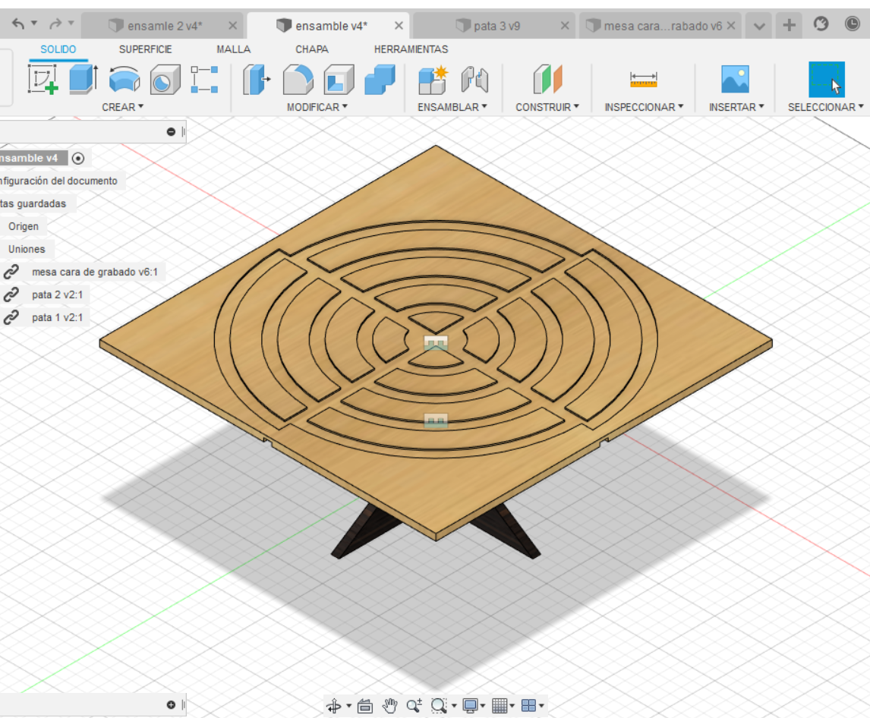Select pata 2 v2:1 component
The width and height of the screenshot is (870, 718).
pos(57,294)
